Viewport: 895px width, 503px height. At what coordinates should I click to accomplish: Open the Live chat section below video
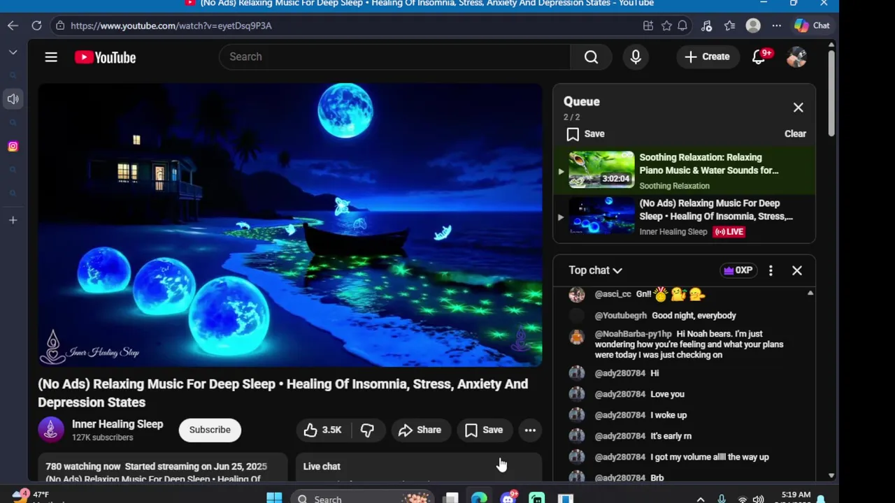[x=419, y=467]
